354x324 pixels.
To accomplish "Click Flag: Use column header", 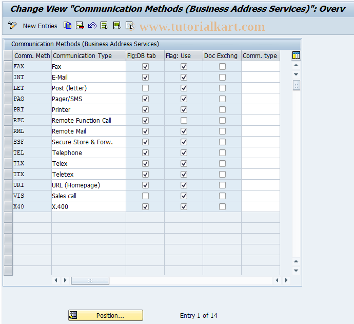I will (184, 56).
